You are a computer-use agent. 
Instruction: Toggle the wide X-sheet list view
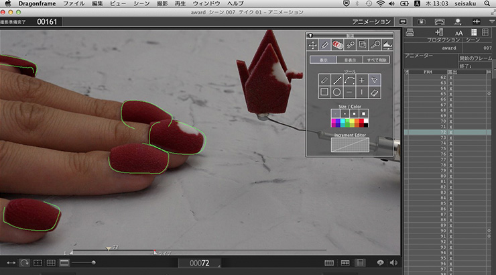(474, 32)
